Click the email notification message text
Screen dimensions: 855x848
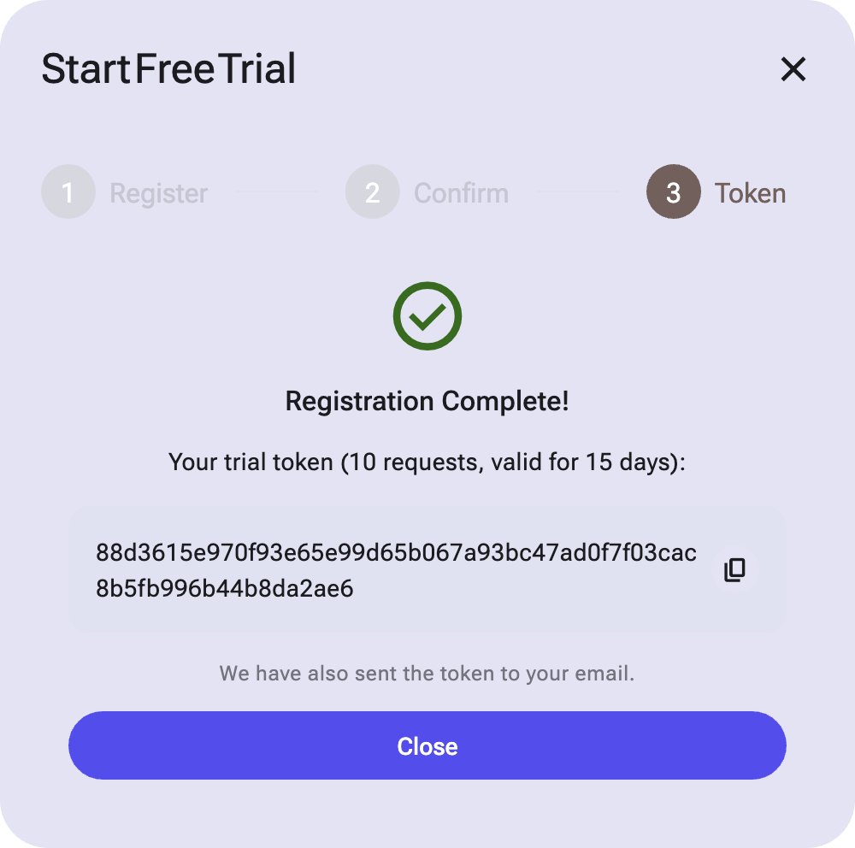[x=427, y=674]
